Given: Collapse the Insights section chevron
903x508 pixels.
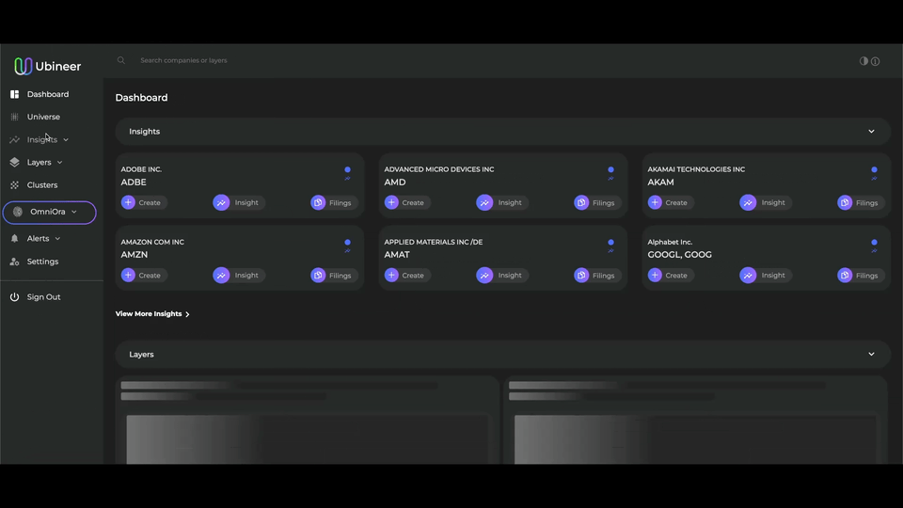Looking at the screenshot, I should (871, 132).
